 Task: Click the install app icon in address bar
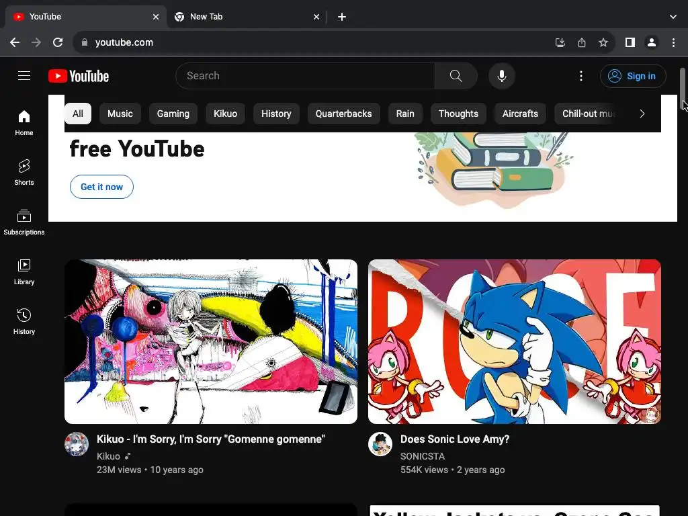coord(560,42)
